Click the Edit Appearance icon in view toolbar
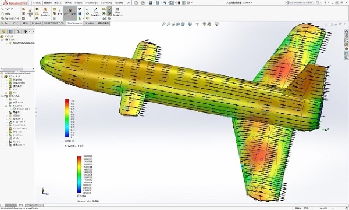349x210 pixels. click(205, 24)
